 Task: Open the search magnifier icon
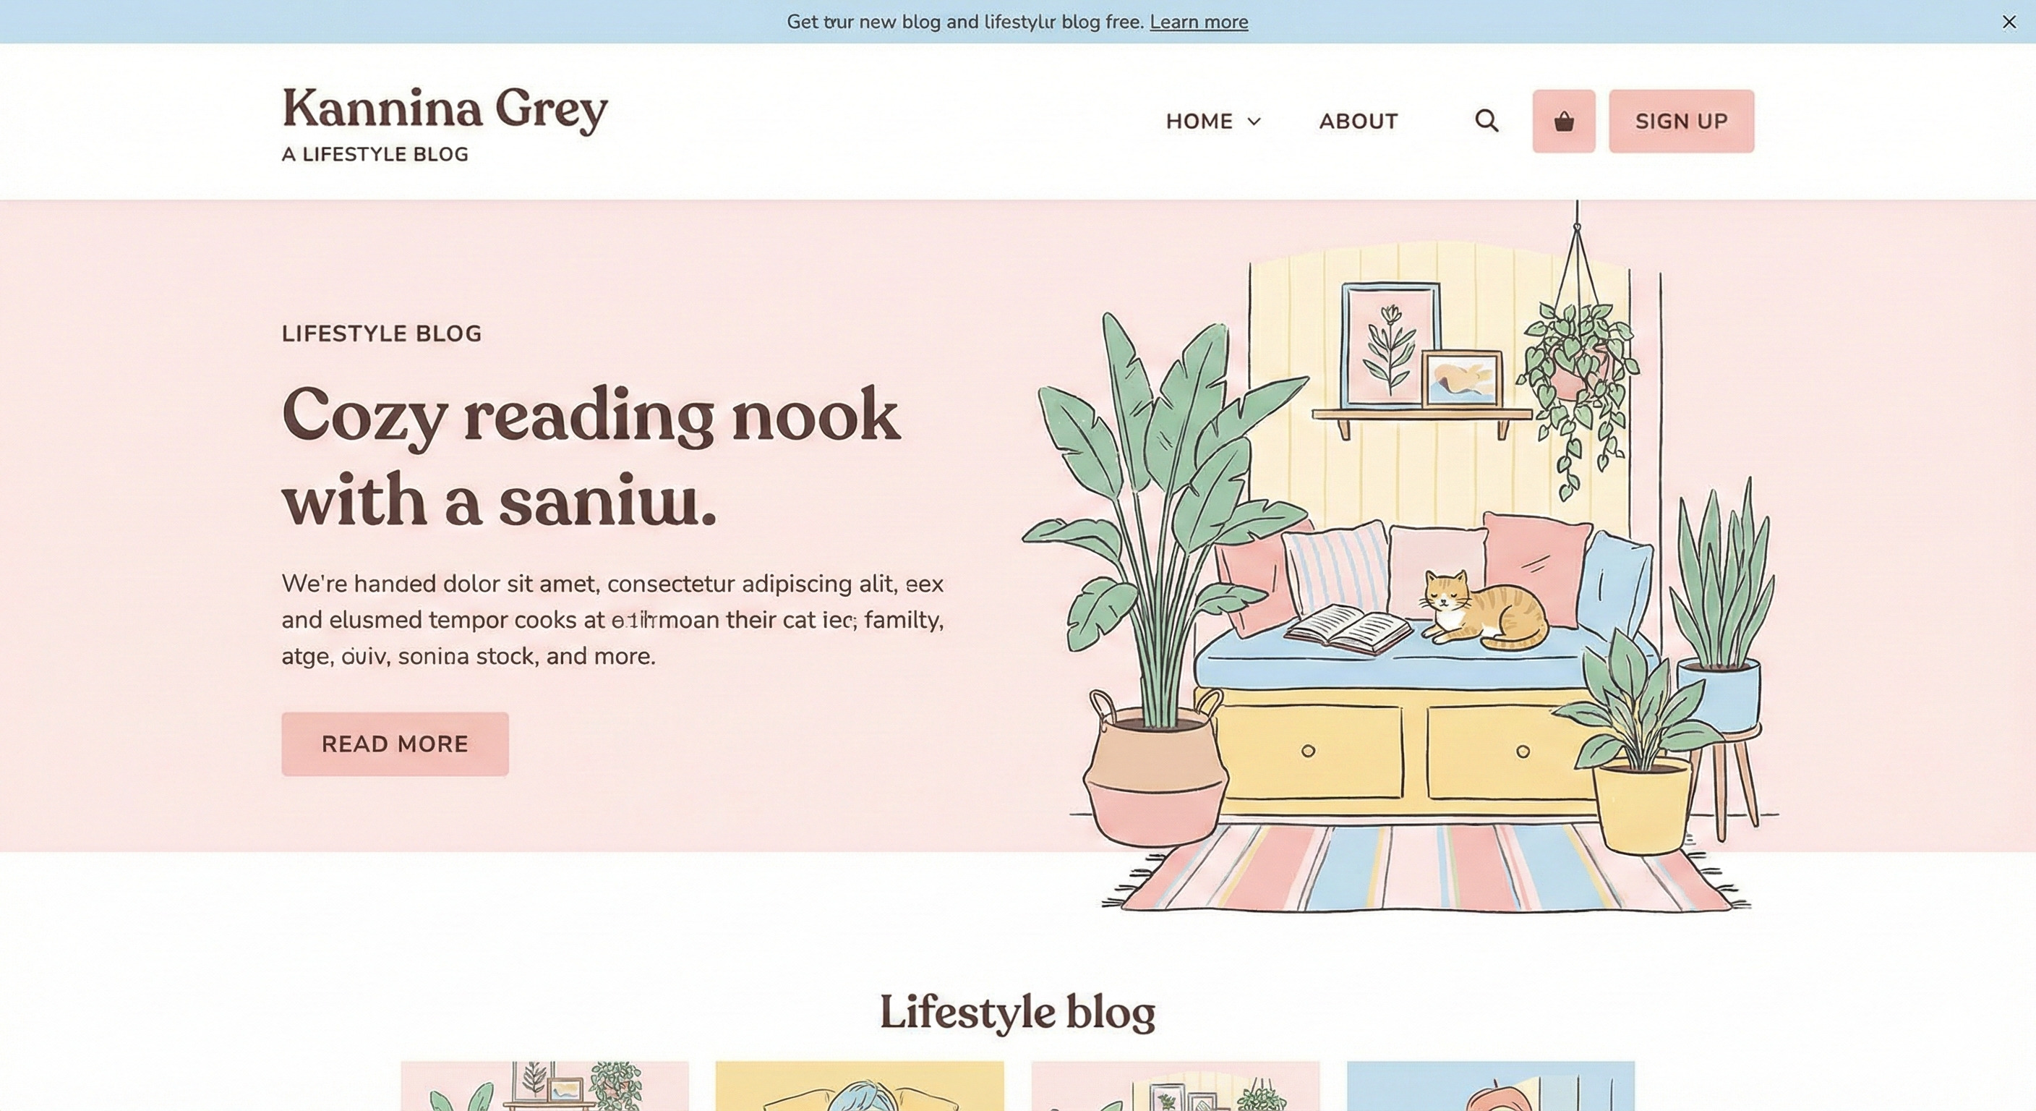[x=1486, y=121]
